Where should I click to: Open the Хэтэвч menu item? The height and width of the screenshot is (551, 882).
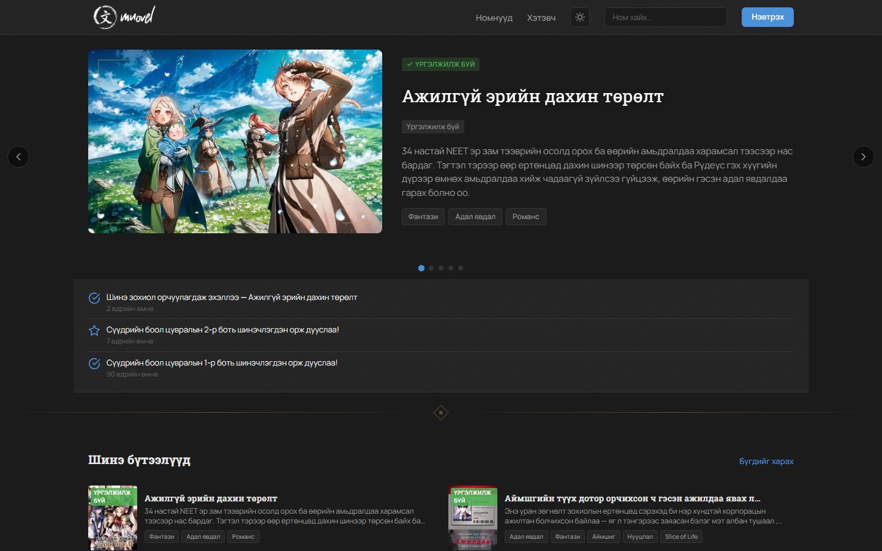click(x=541, y=18)
